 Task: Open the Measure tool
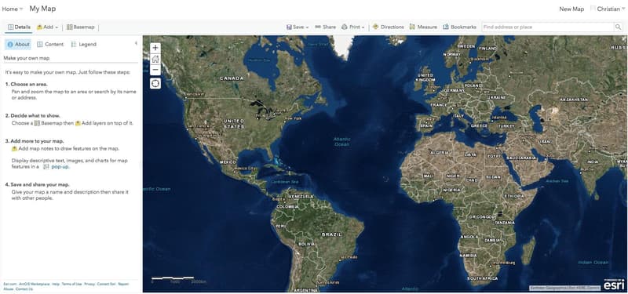click(423, 27)
